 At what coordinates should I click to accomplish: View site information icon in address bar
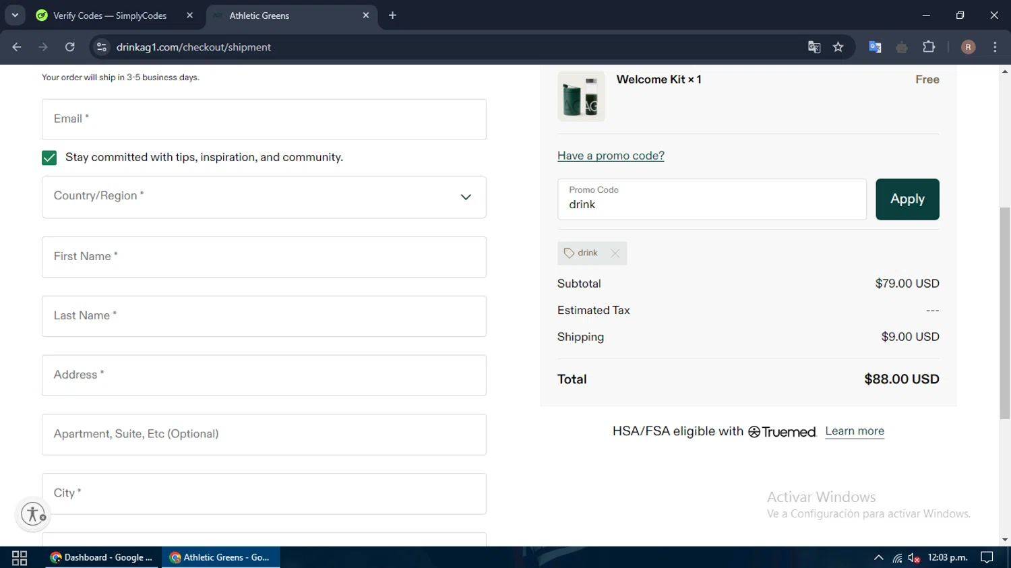102,47
